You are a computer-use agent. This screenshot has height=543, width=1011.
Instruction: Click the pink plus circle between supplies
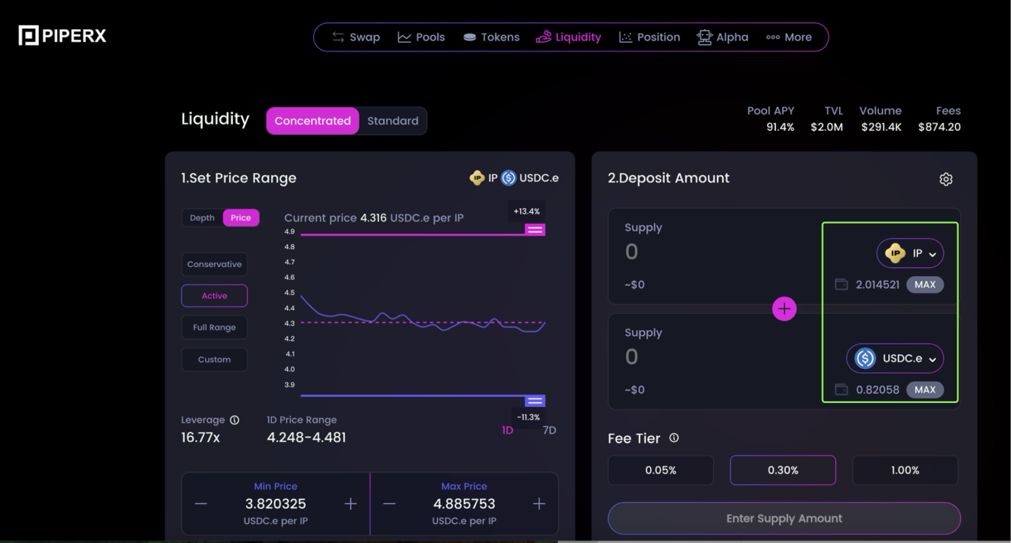point(784,309)
